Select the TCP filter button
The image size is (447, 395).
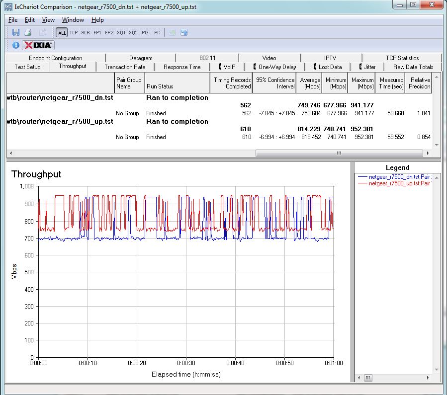[x=74, y=33]
